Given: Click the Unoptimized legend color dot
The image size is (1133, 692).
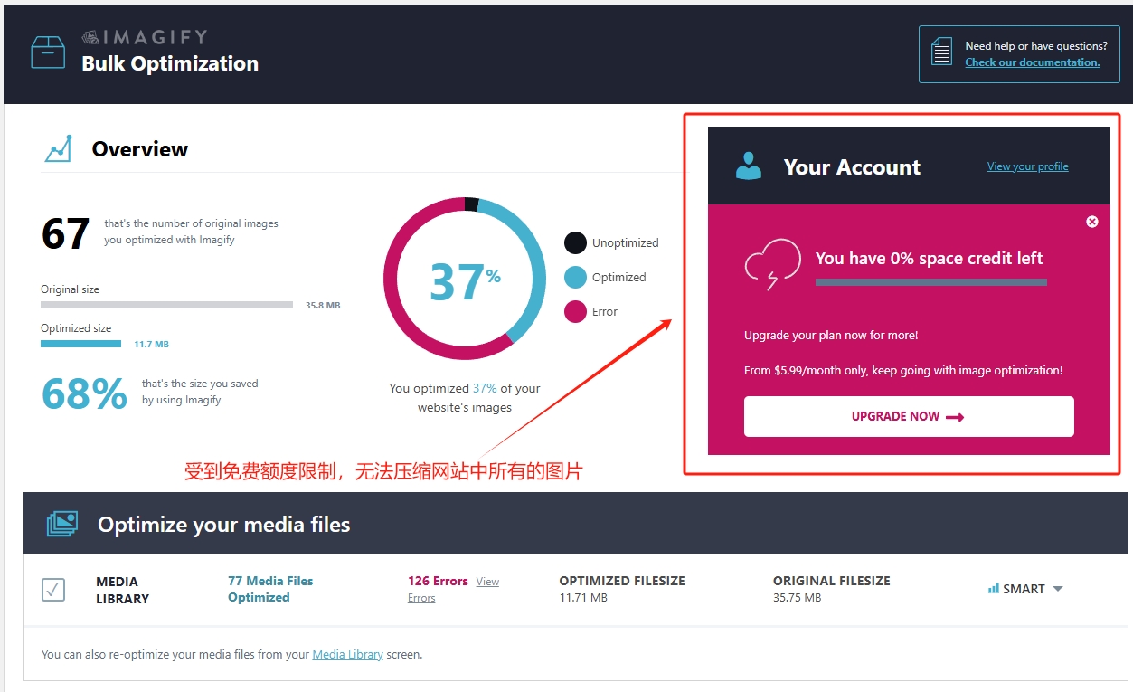Looking at the screenshot, I should click(x=575, y=242).
